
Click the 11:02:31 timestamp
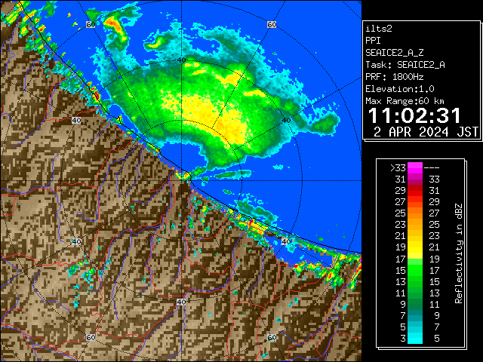[x=414, y=116]
